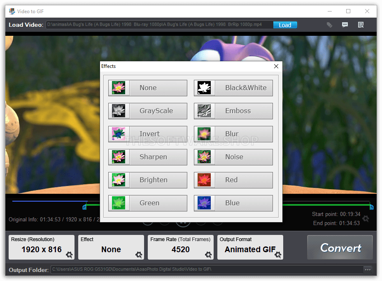Apply the Blue color effect
382x281 pixels.
tap(233, 203)
